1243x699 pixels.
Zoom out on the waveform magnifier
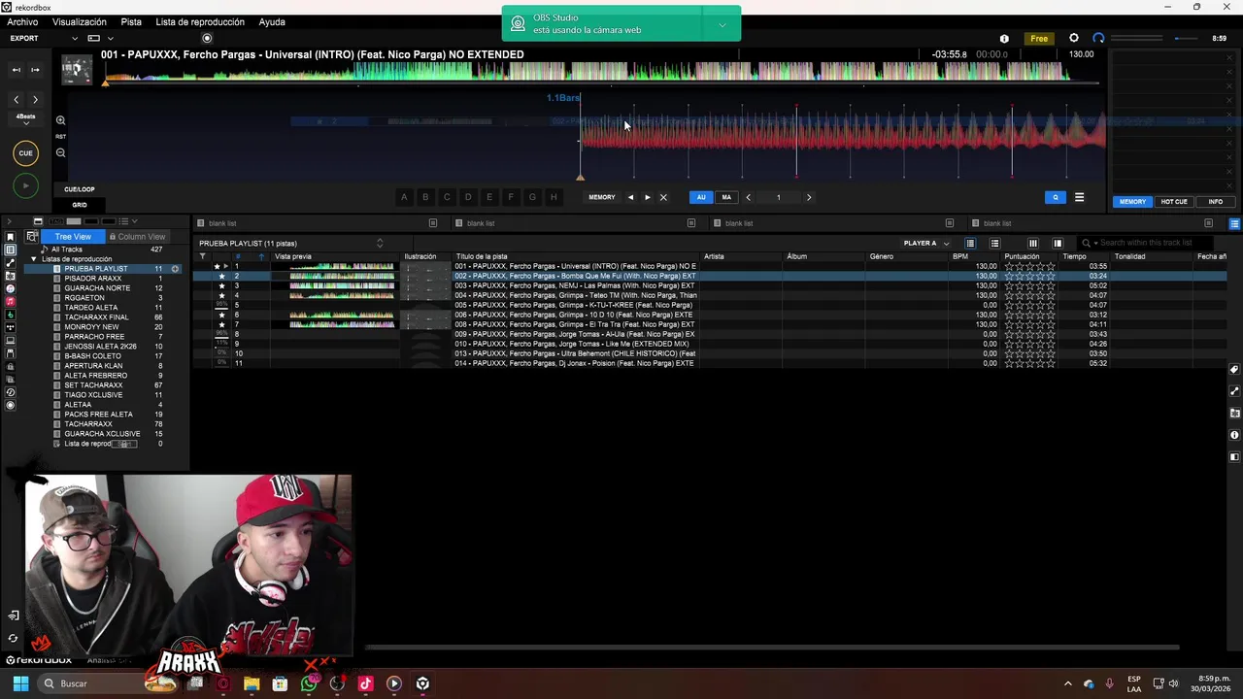tap(60, 152)
